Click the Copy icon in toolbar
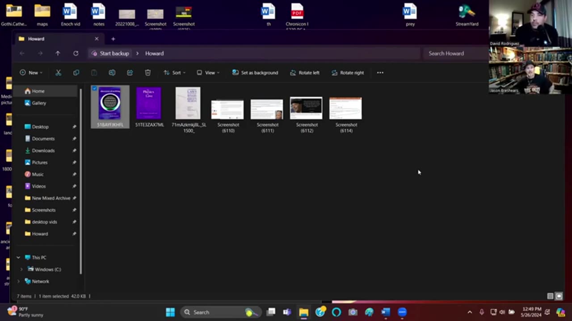Image resolution: width=572 pixels, height=321 pixels. tap(76, 73)
